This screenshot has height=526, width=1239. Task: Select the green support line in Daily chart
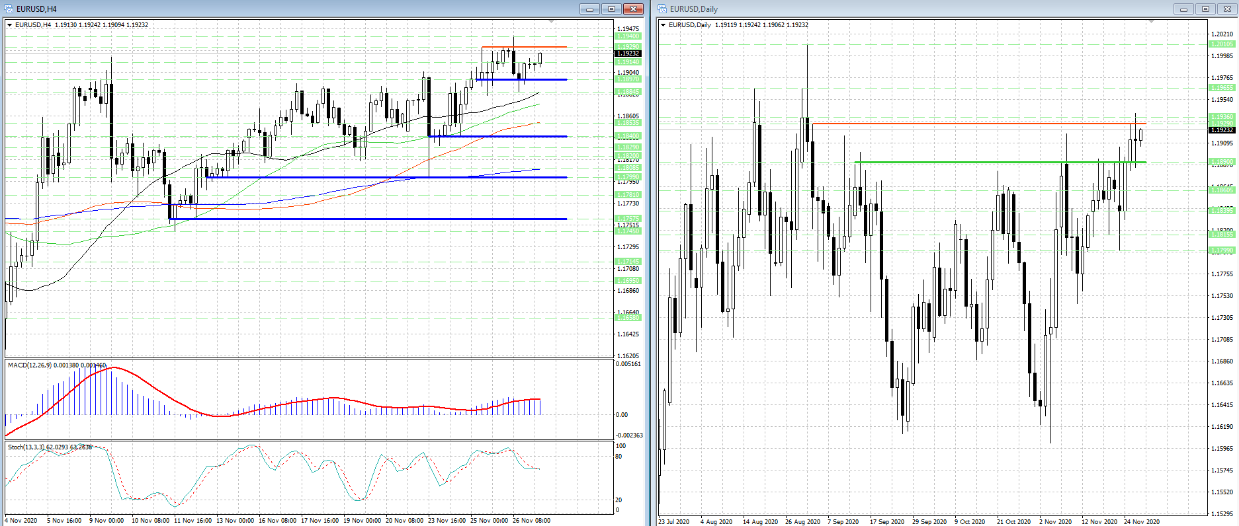pos(1000,162)
